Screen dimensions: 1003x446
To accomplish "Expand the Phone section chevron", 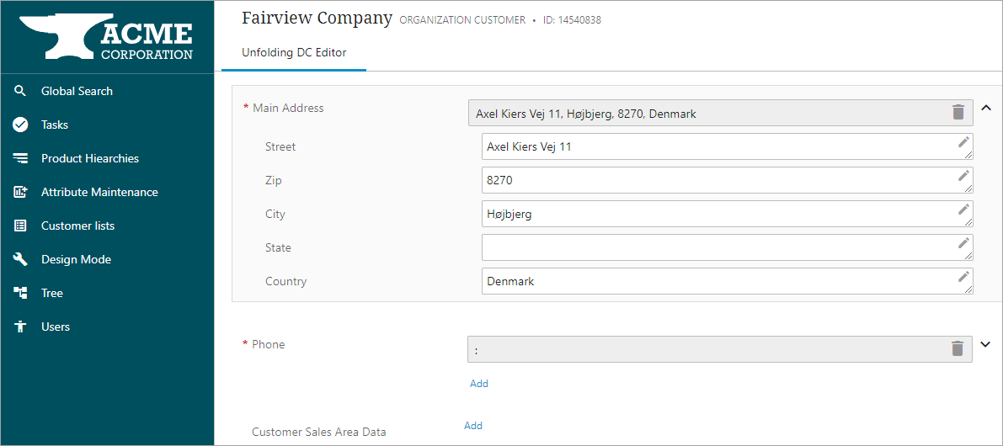I will point(986,344).
